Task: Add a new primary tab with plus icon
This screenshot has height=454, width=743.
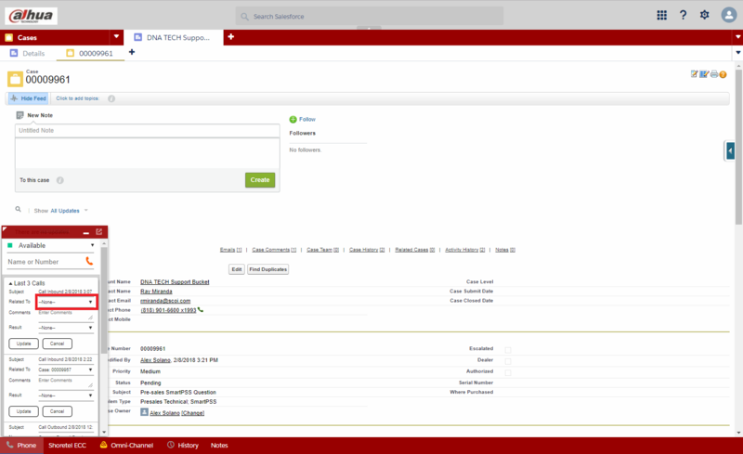Action: tap(230, 36)
